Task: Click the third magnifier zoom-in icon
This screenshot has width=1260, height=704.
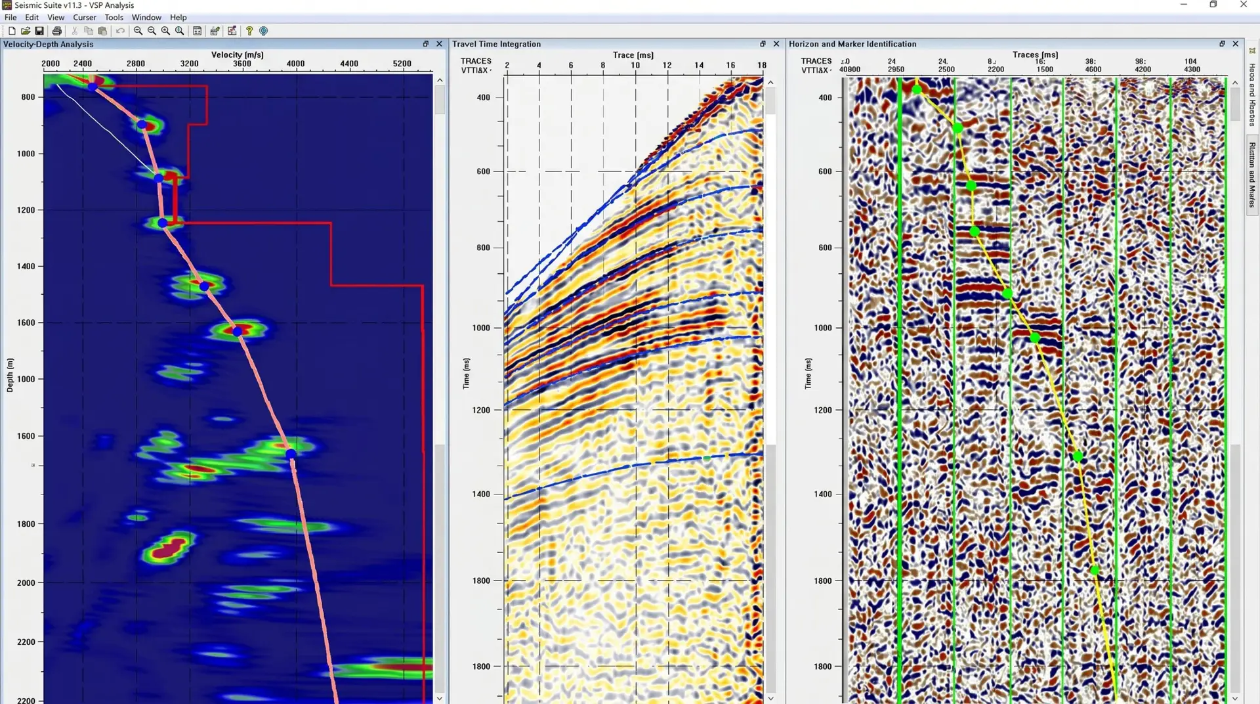Action: [x=165, y=31]
